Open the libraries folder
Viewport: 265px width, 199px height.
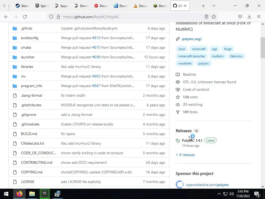click(x=27, y=67)
